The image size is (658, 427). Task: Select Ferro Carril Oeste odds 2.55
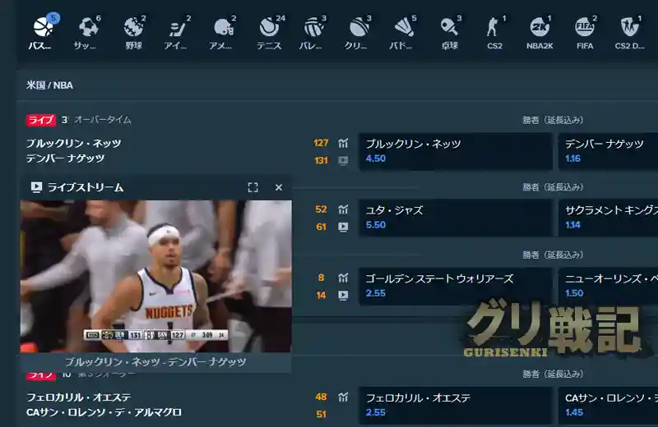point(455,405)
